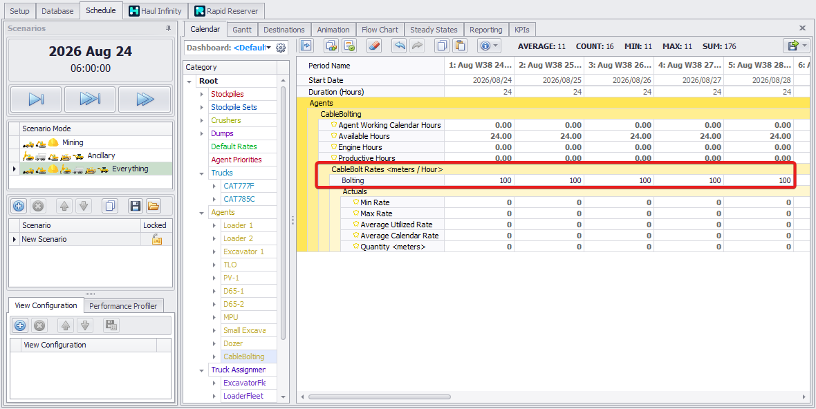Click the step-forward playback button

click(36, 99)
